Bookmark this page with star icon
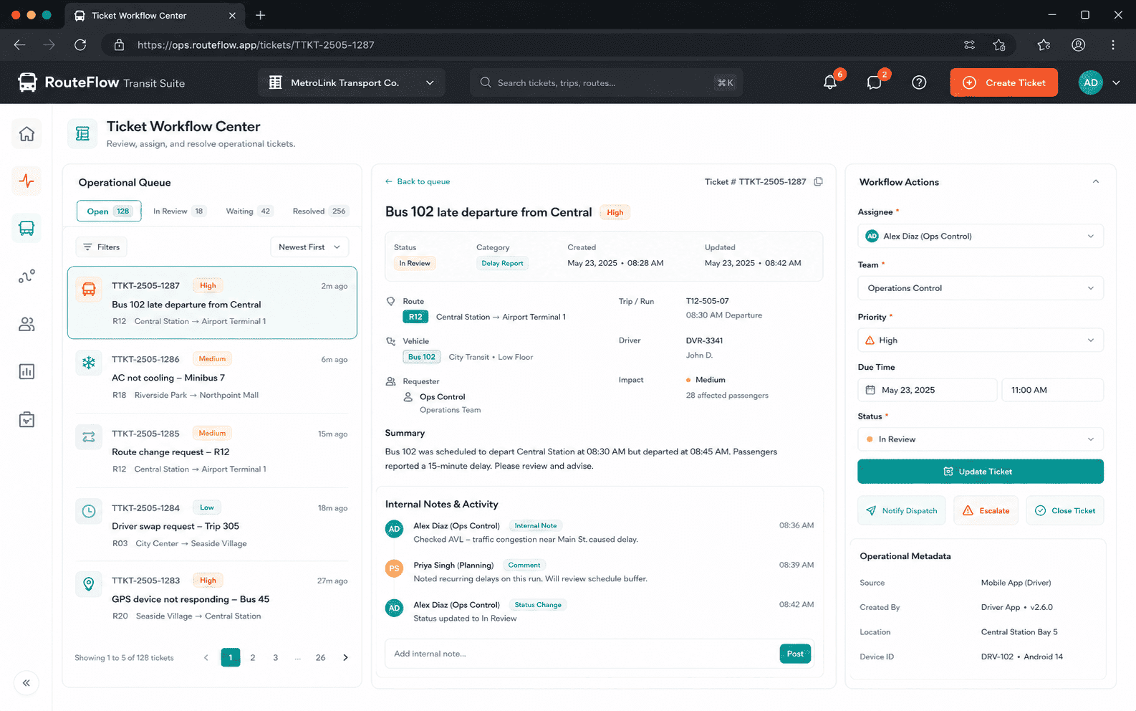This screenshot has height=711, width=1136. [x=999, y=44]
